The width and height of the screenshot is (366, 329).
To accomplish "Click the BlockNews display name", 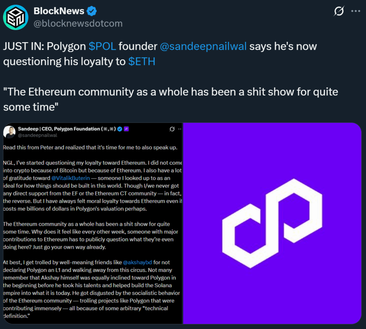I will click(x=59, y=11).
